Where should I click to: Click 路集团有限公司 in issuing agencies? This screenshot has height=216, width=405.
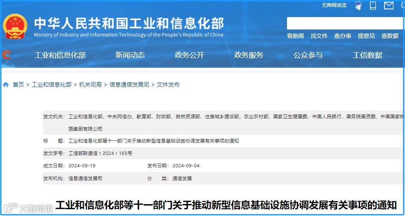[86, 129]
